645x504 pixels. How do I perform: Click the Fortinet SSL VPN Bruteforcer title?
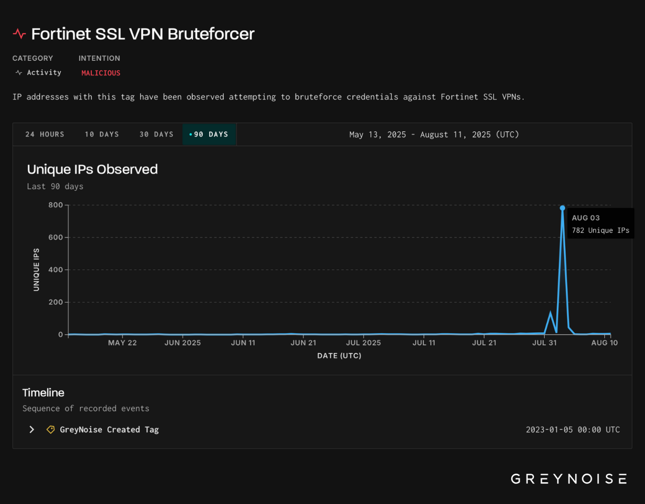(x=142, y=34)
